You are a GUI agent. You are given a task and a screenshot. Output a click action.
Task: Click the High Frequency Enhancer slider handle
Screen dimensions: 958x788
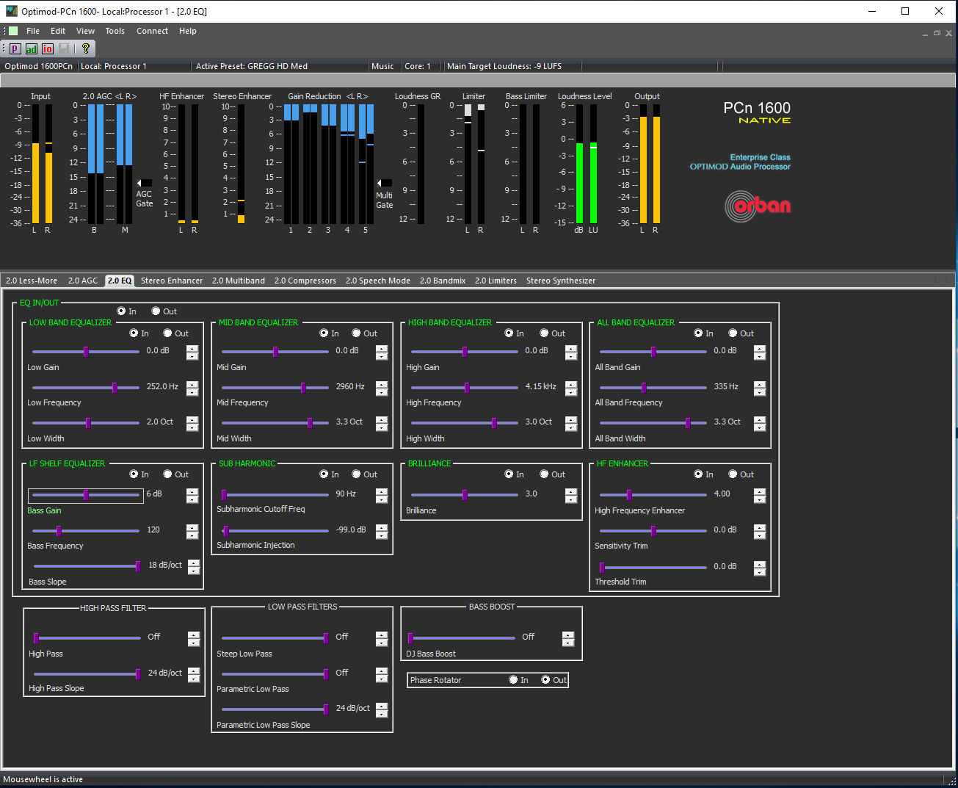pyautogui.click(x=629, y=495)
